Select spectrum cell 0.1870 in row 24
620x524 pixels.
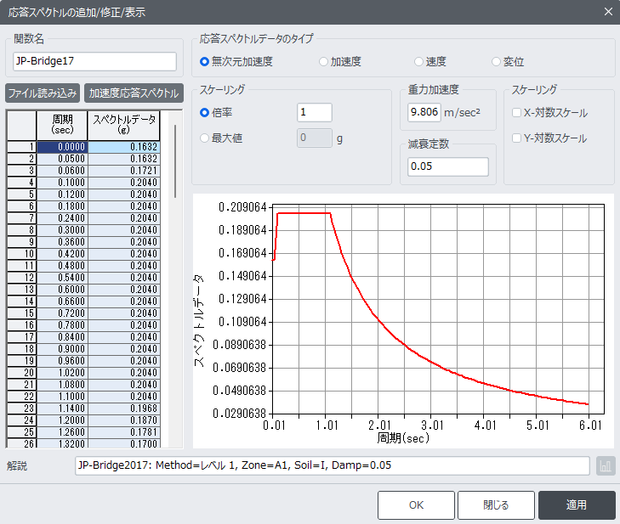pos(123,420)
